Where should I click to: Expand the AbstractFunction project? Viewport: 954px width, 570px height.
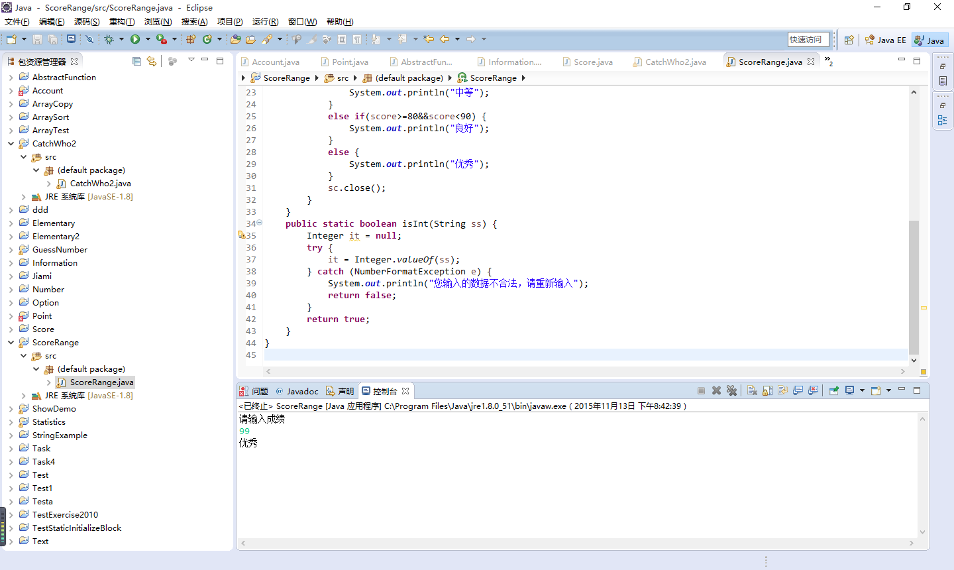pos(11,77)
